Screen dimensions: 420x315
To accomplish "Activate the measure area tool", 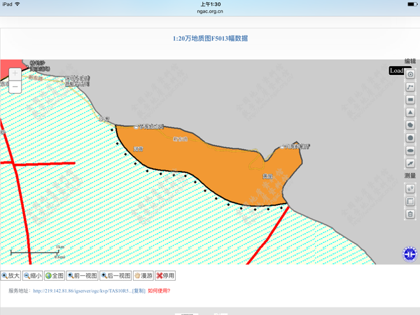I will [x=410, y=201].
